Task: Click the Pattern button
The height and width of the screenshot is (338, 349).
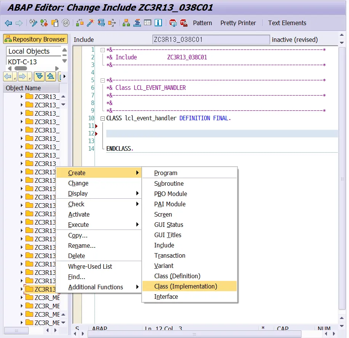Action: click(202, 23)
